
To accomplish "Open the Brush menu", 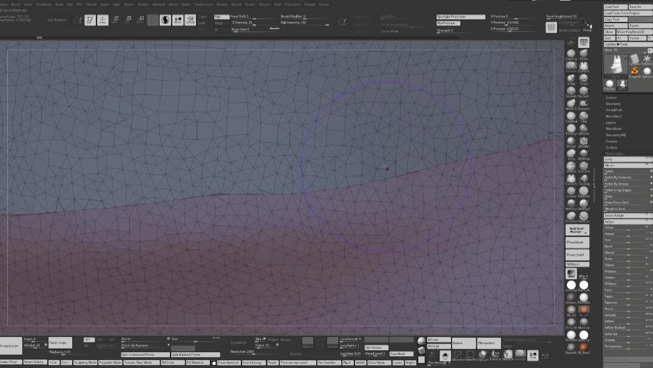I will tap(15, 4).
